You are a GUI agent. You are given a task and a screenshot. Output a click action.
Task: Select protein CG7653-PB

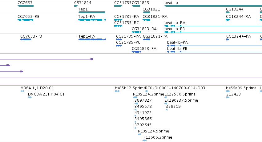(x=31, y=36)
